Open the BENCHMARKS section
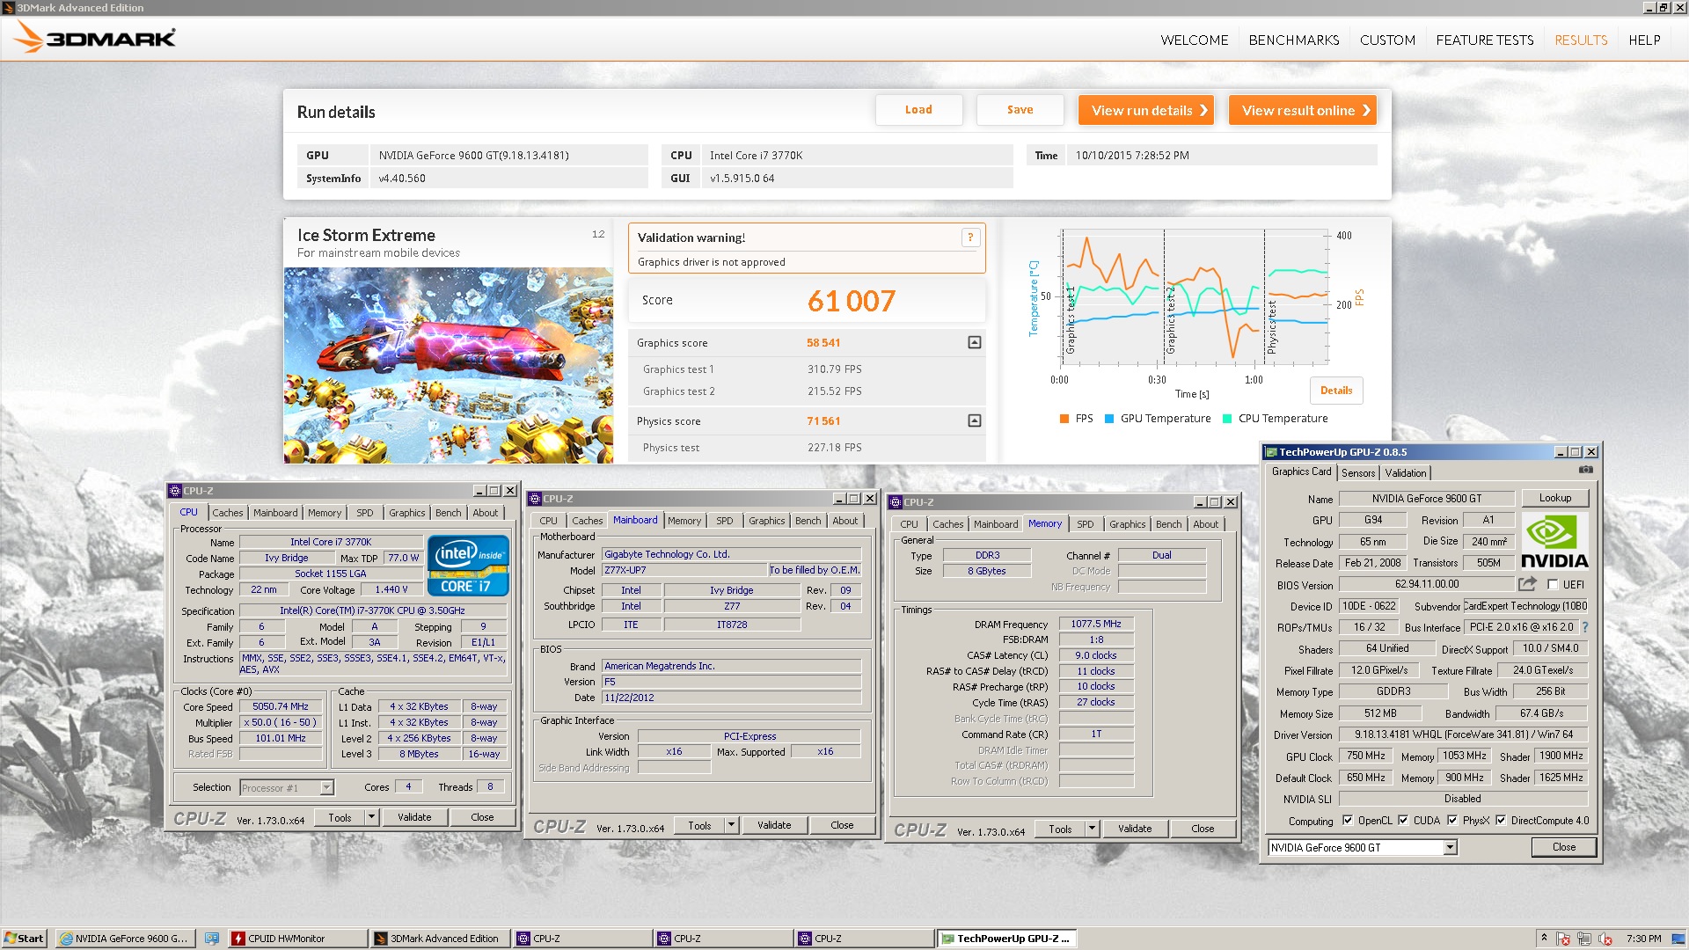This screenshot has height=950, width=1689. click(x=1294, y=40)
